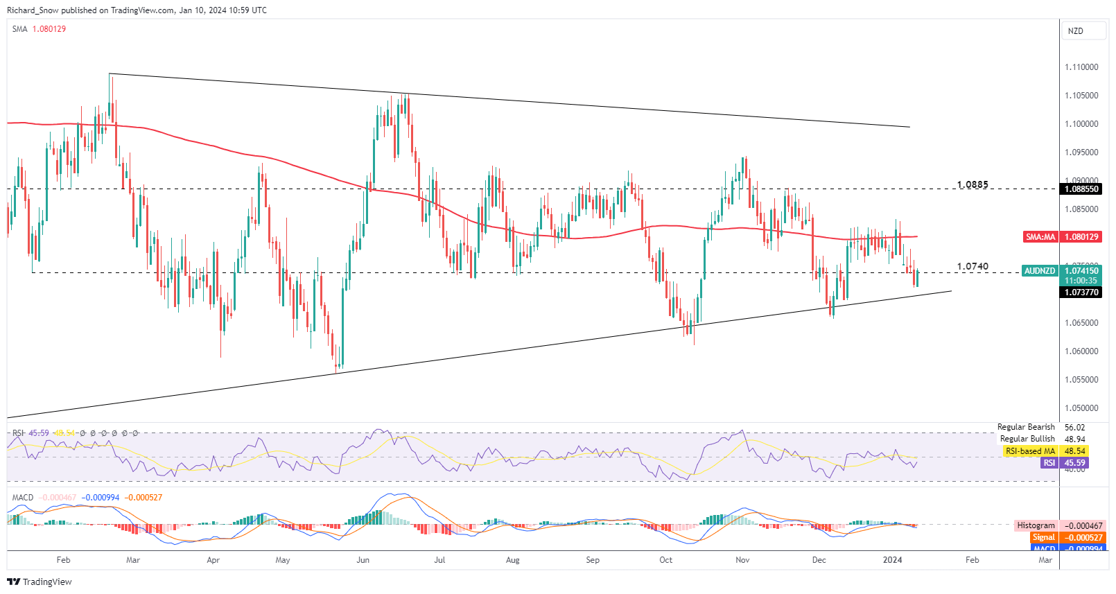Click the 1.050000 price axis label
1116x594 pixels.
[x=1081, y=408]
